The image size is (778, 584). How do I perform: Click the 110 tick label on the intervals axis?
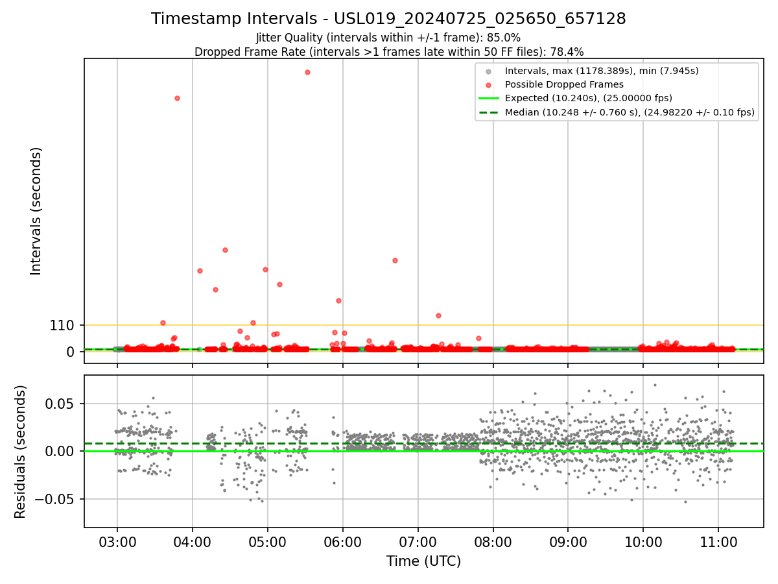click(x=62, y=326)
